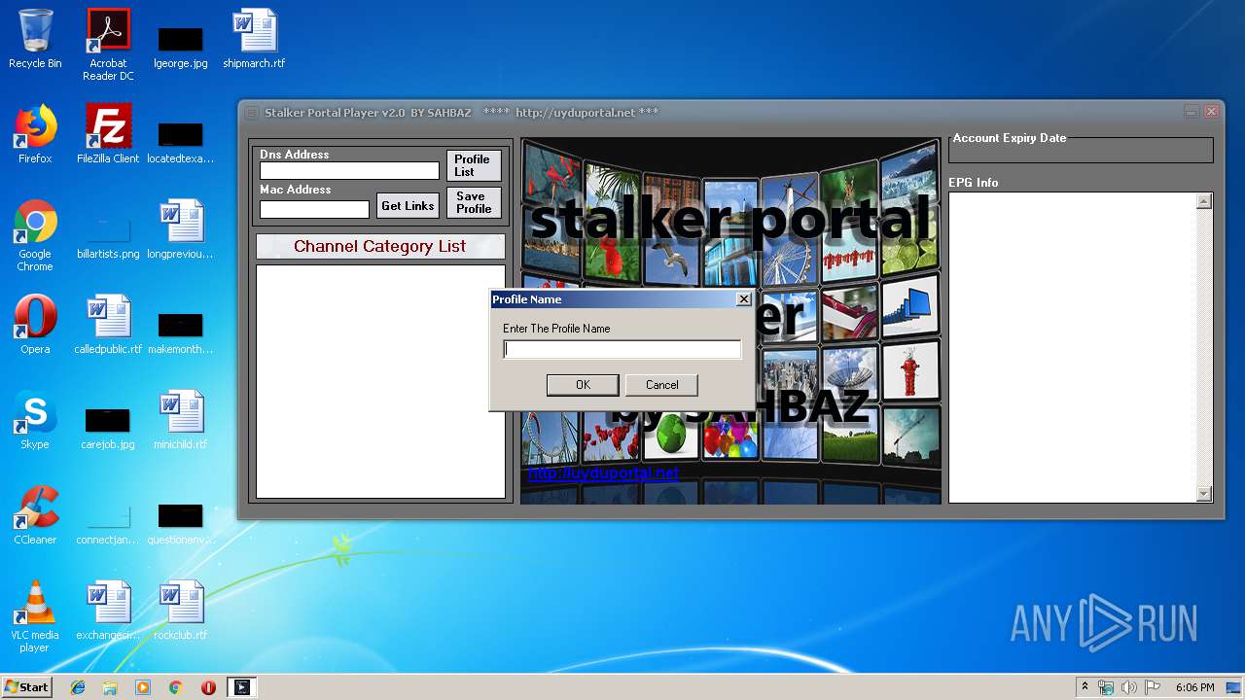Select billartists.png desktop file
Screen dimensions: 1245x700
pyautogui.click(x=108, y=235)
